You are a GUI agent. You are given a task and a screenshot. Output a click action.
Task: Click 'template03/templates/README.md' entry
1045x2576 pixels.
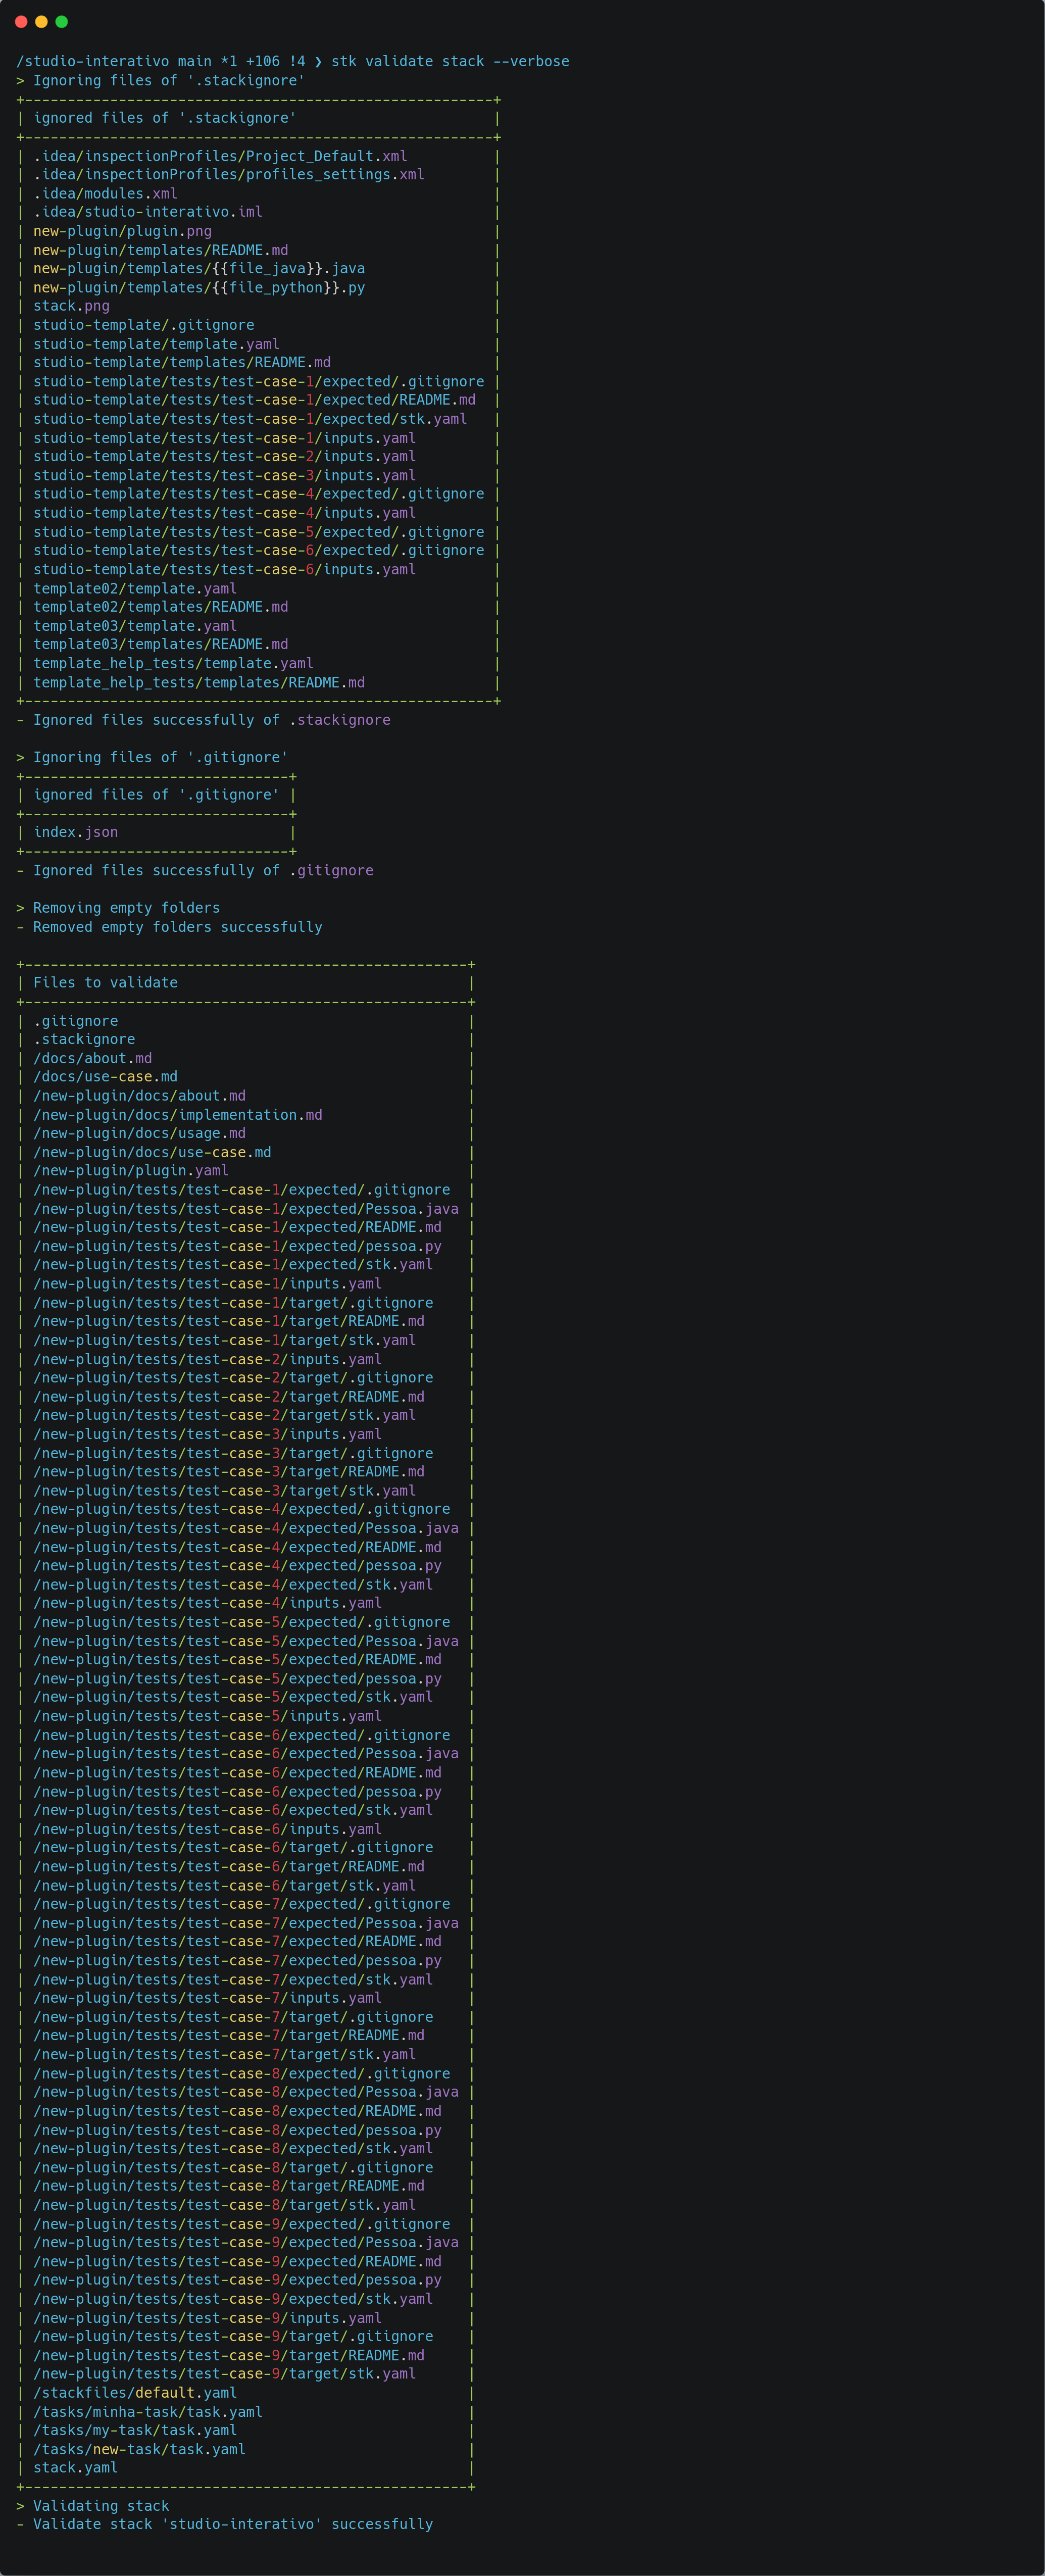point(160,644)
